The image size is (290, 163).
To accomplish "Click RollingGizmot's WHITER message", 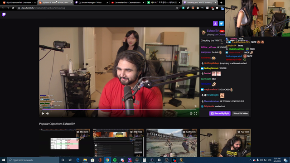I will (x=223, y=68).
